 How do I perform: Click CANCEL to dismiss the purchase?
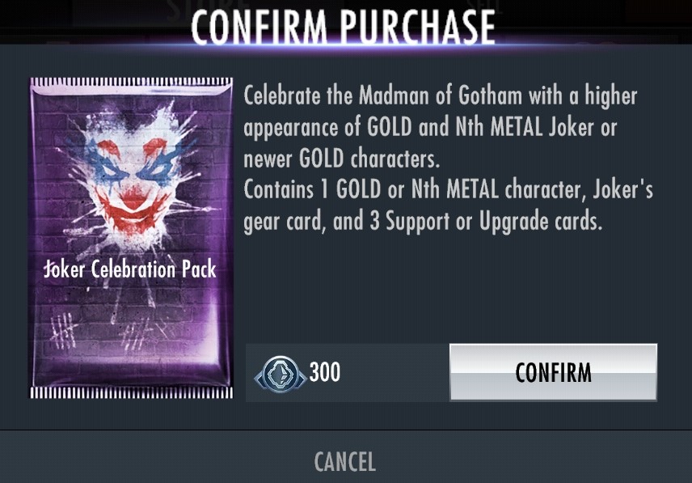pyautogui.click(x=344, y=462)
